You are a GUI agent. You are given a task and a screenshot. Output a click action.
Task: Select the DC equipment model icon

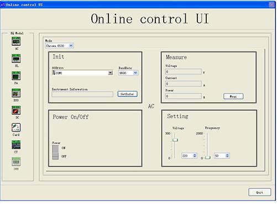tap(16, 110)
